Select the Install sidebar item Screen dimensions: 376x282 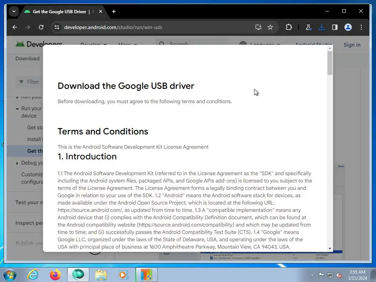click(35, 139)
